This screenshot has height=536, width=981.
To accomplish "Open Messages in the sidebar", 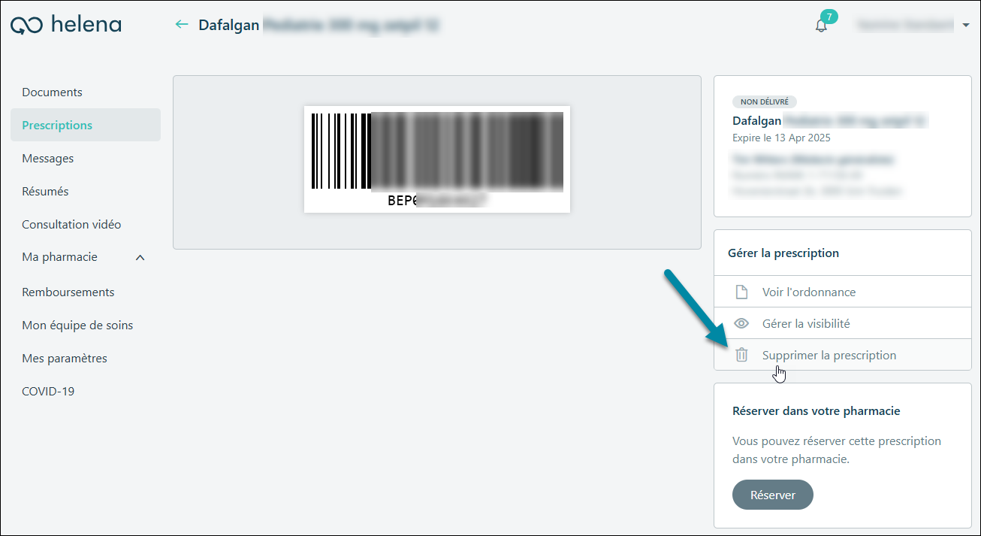I will coord(48,159).
